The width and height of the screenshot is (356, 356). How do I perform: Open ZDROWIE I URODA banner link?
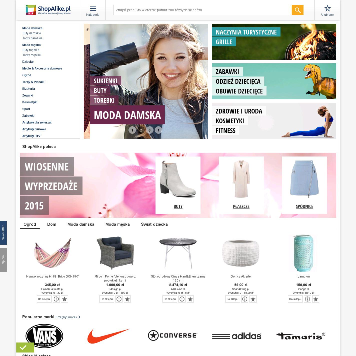click(239, 111)
